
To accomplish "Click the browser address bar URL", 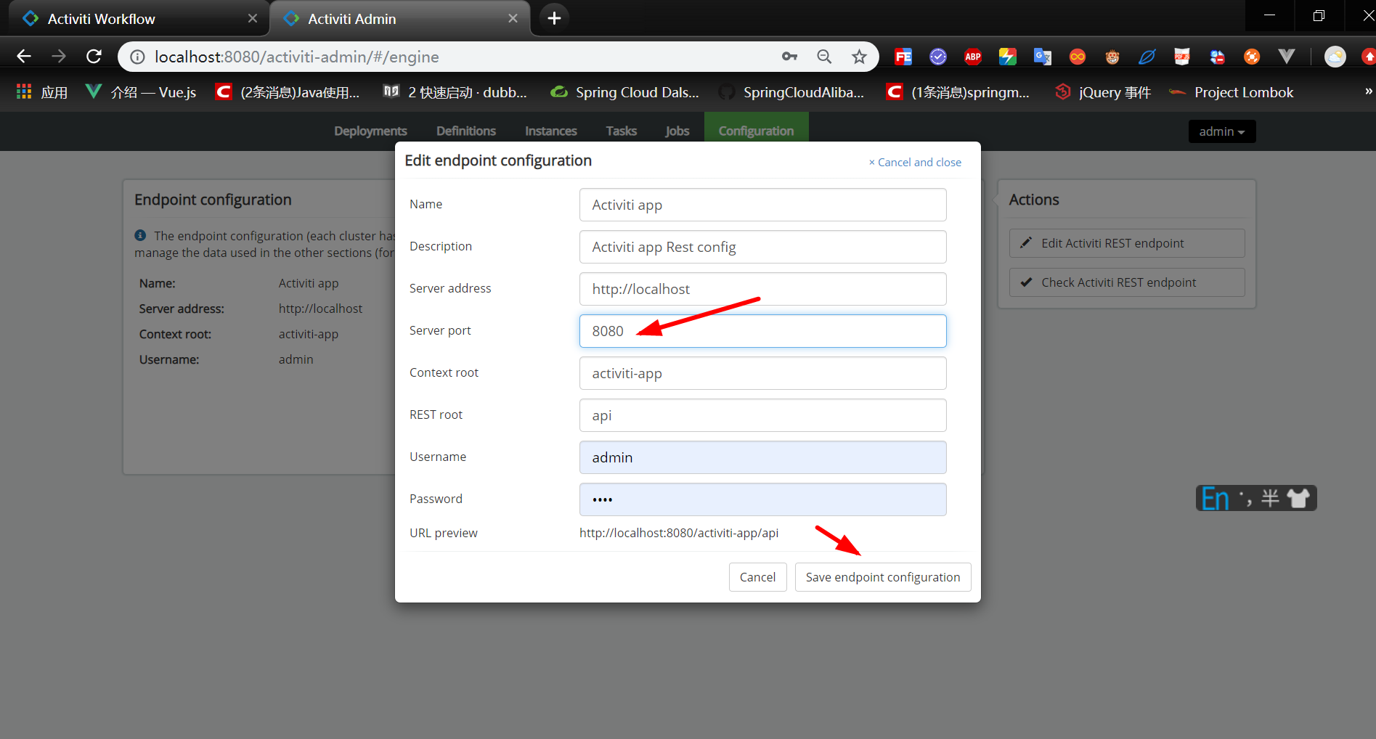I will 297,57.
